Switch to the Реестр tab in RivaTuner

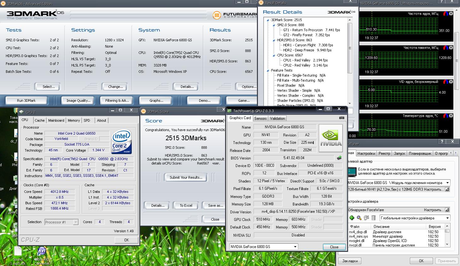coord(384,153)
